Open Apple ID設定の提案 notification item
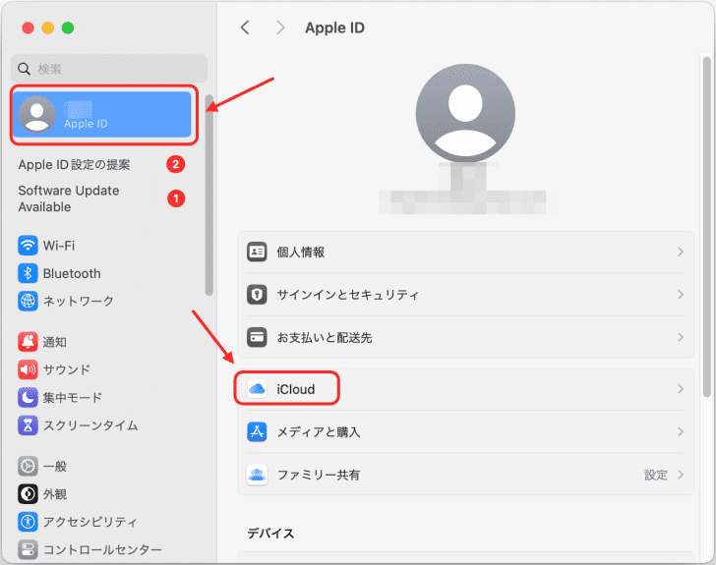The image size is (716, 565). point(75,164)
